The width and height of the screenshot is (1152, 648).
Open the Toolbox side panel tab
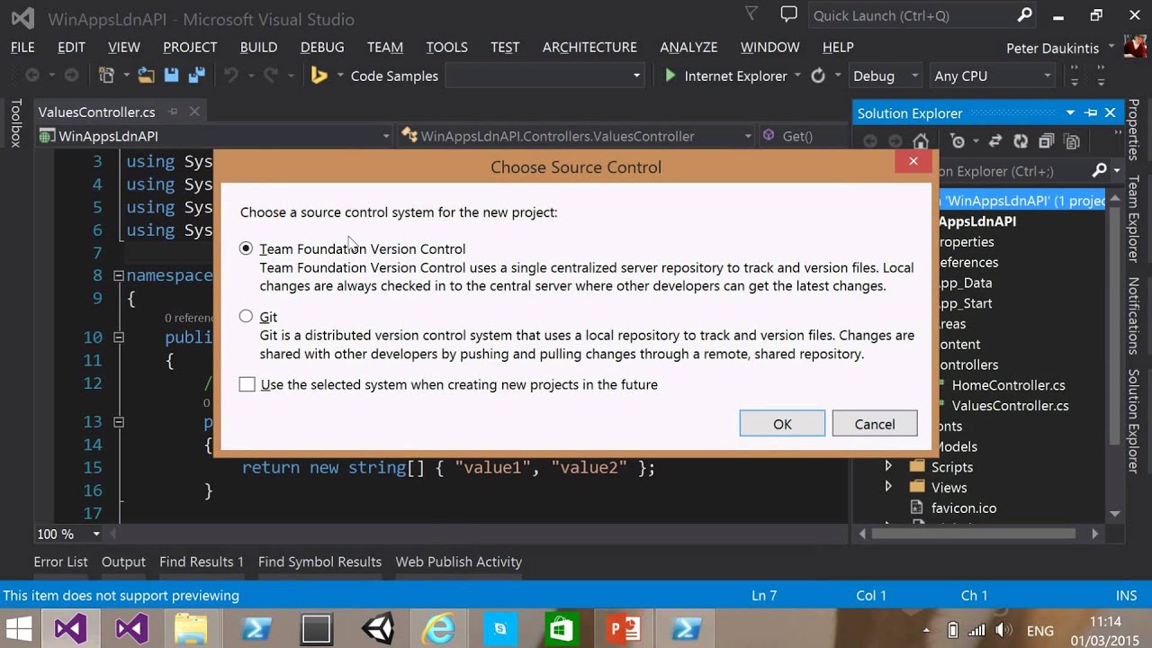pos(15,123)
